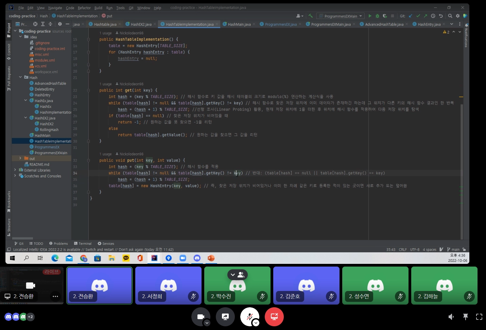Open the Terminal tool window

tap(83, 244)
